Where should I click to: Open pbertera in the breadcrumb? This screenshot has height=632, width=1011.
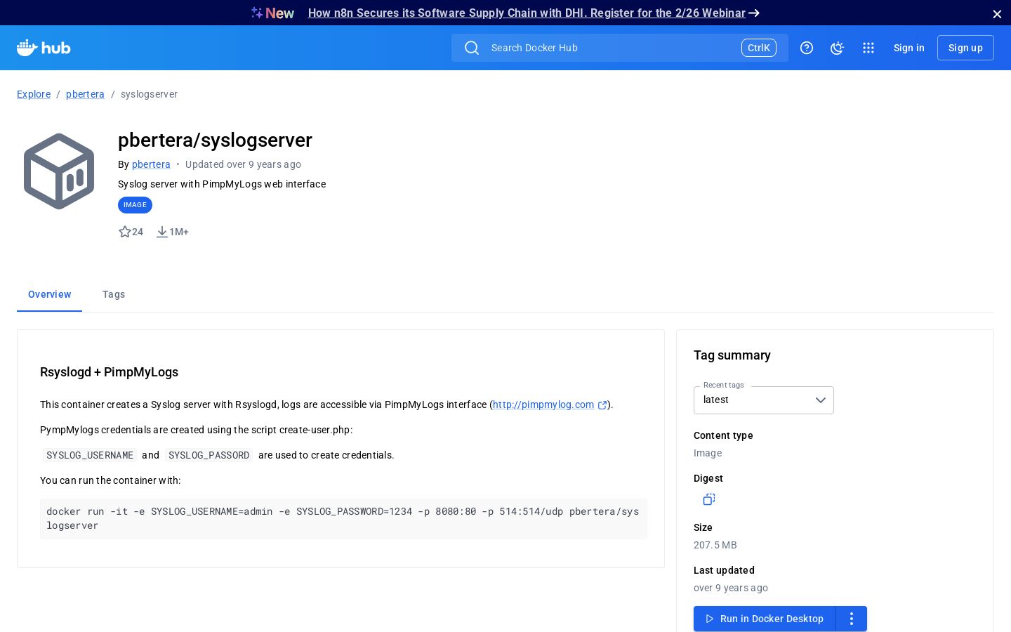pos(85,94)
